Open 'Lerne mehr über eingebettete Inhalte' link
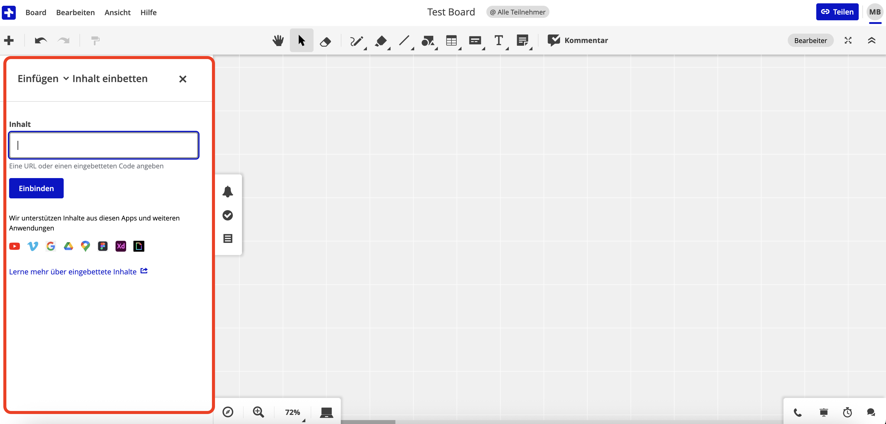This screenshot has height=424, width=886. point(72,272)
